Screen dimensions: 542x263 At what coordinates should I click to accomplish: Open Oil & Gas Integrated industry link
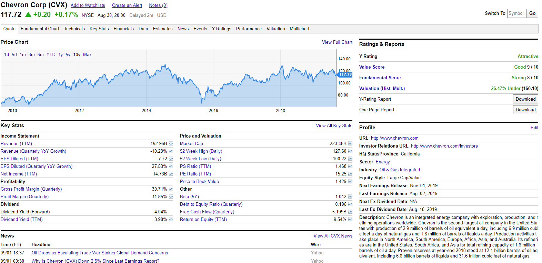(x=400, y=170)
